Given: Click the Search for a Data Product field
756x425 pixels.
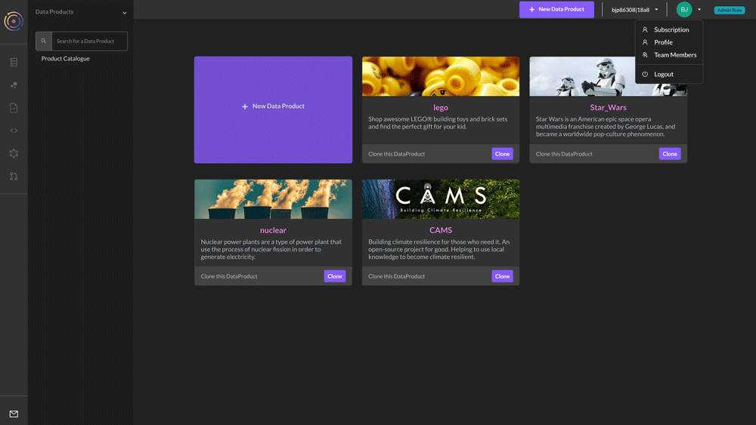Looking at the screenshot, I should pos(89,41).
